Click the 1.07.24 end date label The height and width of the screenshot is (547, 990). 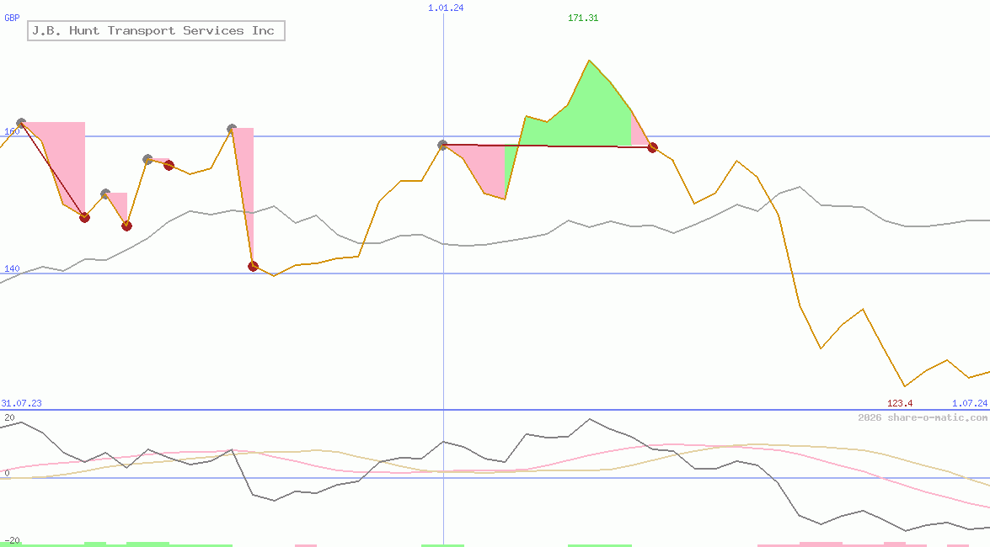pyautogui.click(x=970, y=403)
